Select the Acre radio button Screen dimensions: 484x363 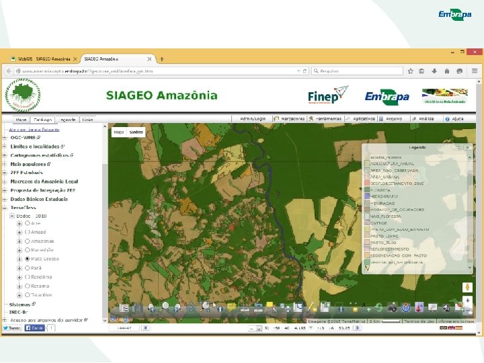pyautogui.click(x=27, y=223)
